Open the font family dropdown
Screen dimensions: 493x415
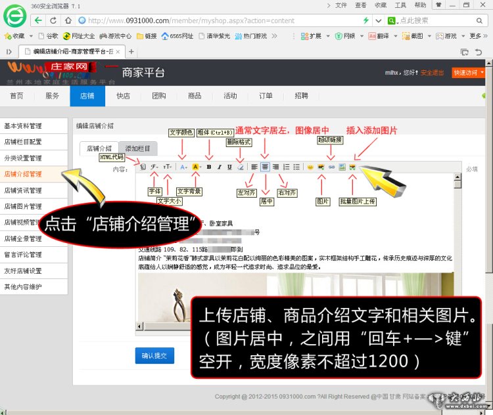[154, 167]
